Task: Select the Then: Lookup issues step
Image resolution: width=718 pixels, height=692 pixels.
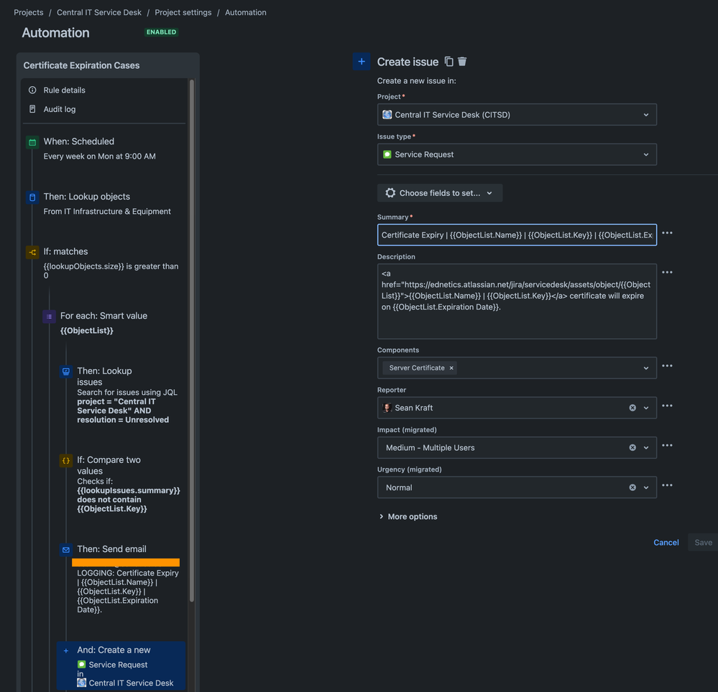Action: tap(121, 395)
